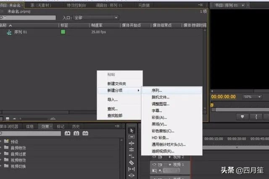Choose 字幕... in the submenu
Screen dimensions: 269x179
[172, 111]
